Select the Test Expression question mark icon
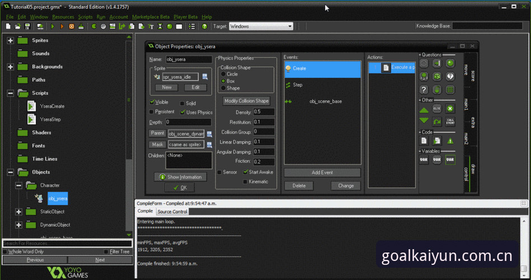531x280 pixels. pyautogui.click(x=424, y=90)
